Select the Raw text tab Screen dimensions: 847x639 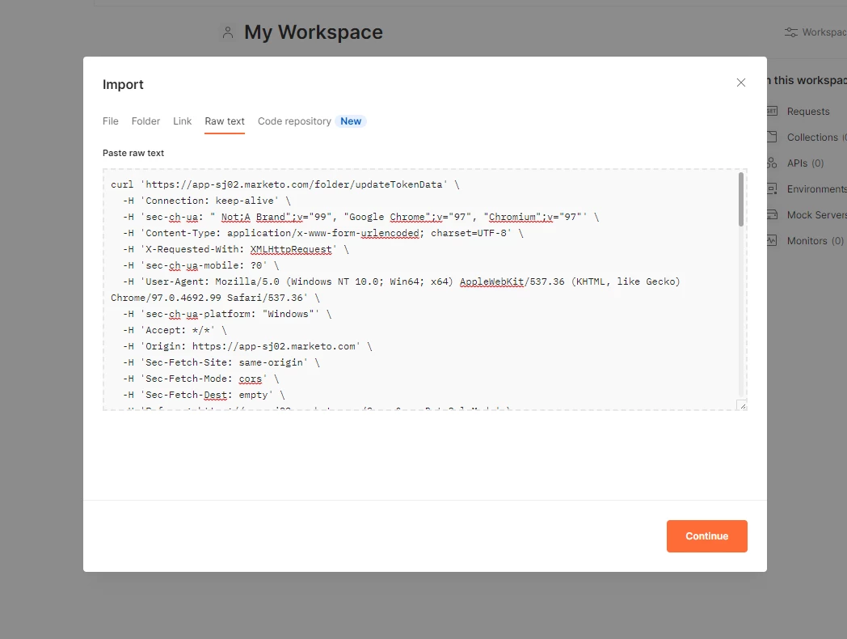pyautogui.click(x=225, y=121)
